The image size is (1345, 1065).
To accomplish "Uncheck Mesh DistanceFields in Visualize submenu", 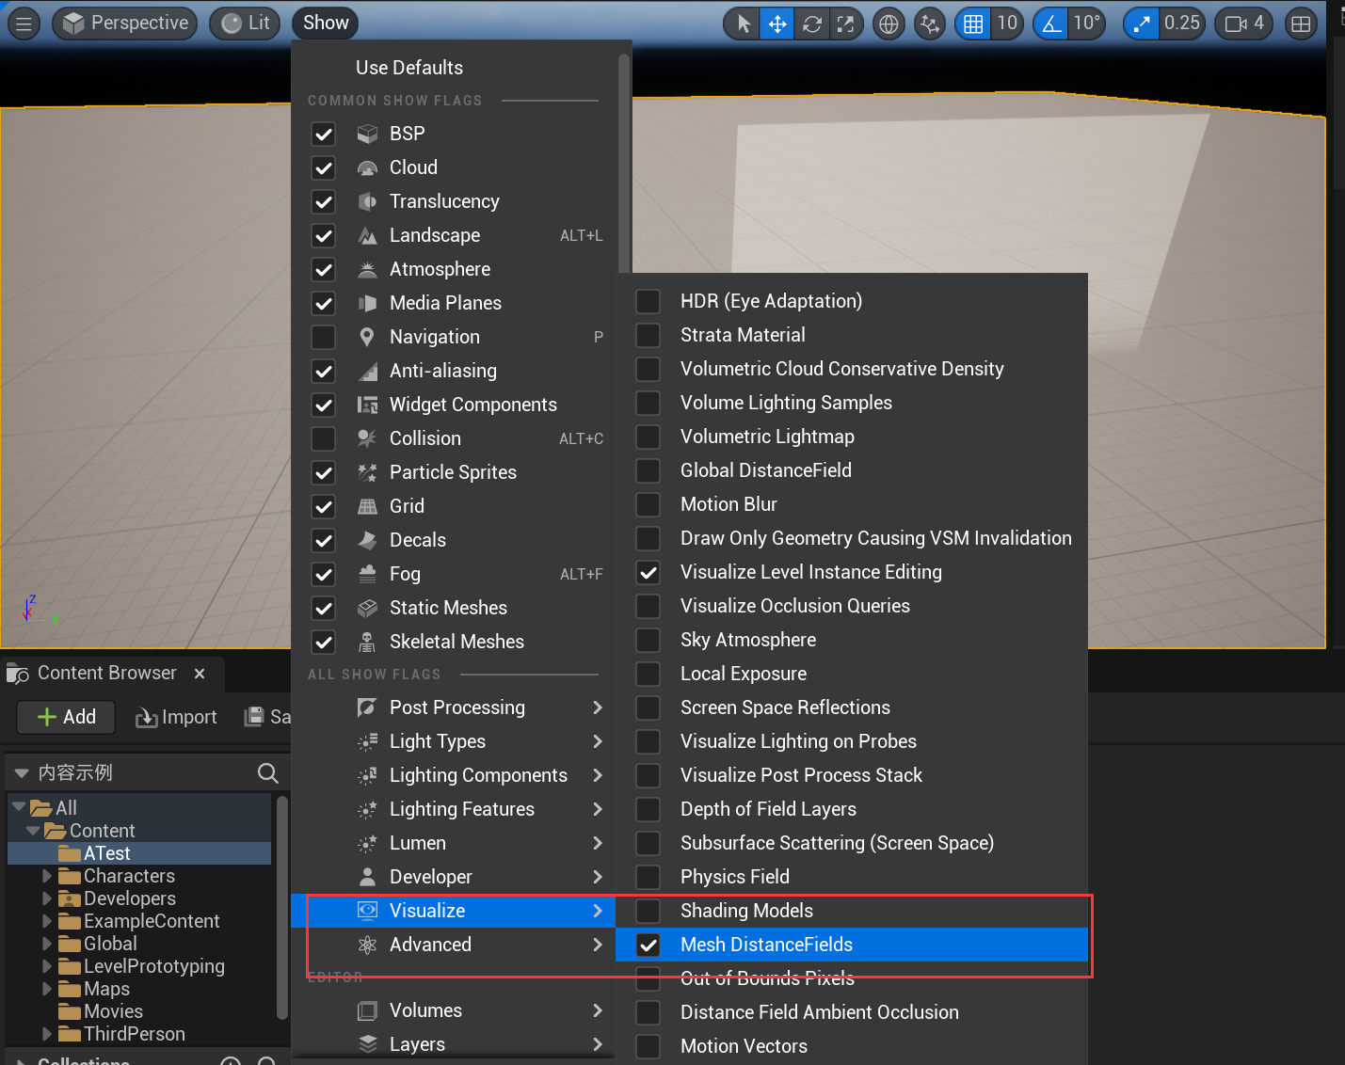I will [x=648, y=945].
